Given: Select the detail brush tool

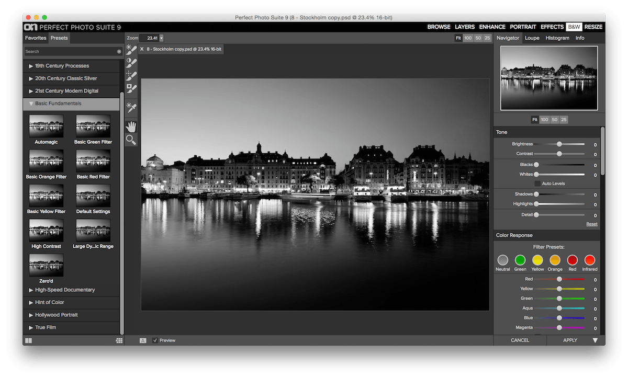Looking at the screenshot, I should 131,76.
